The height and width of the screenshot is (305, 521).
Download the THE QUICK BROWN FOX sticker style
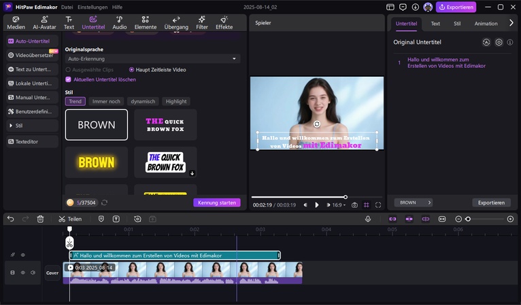[192, 173]
